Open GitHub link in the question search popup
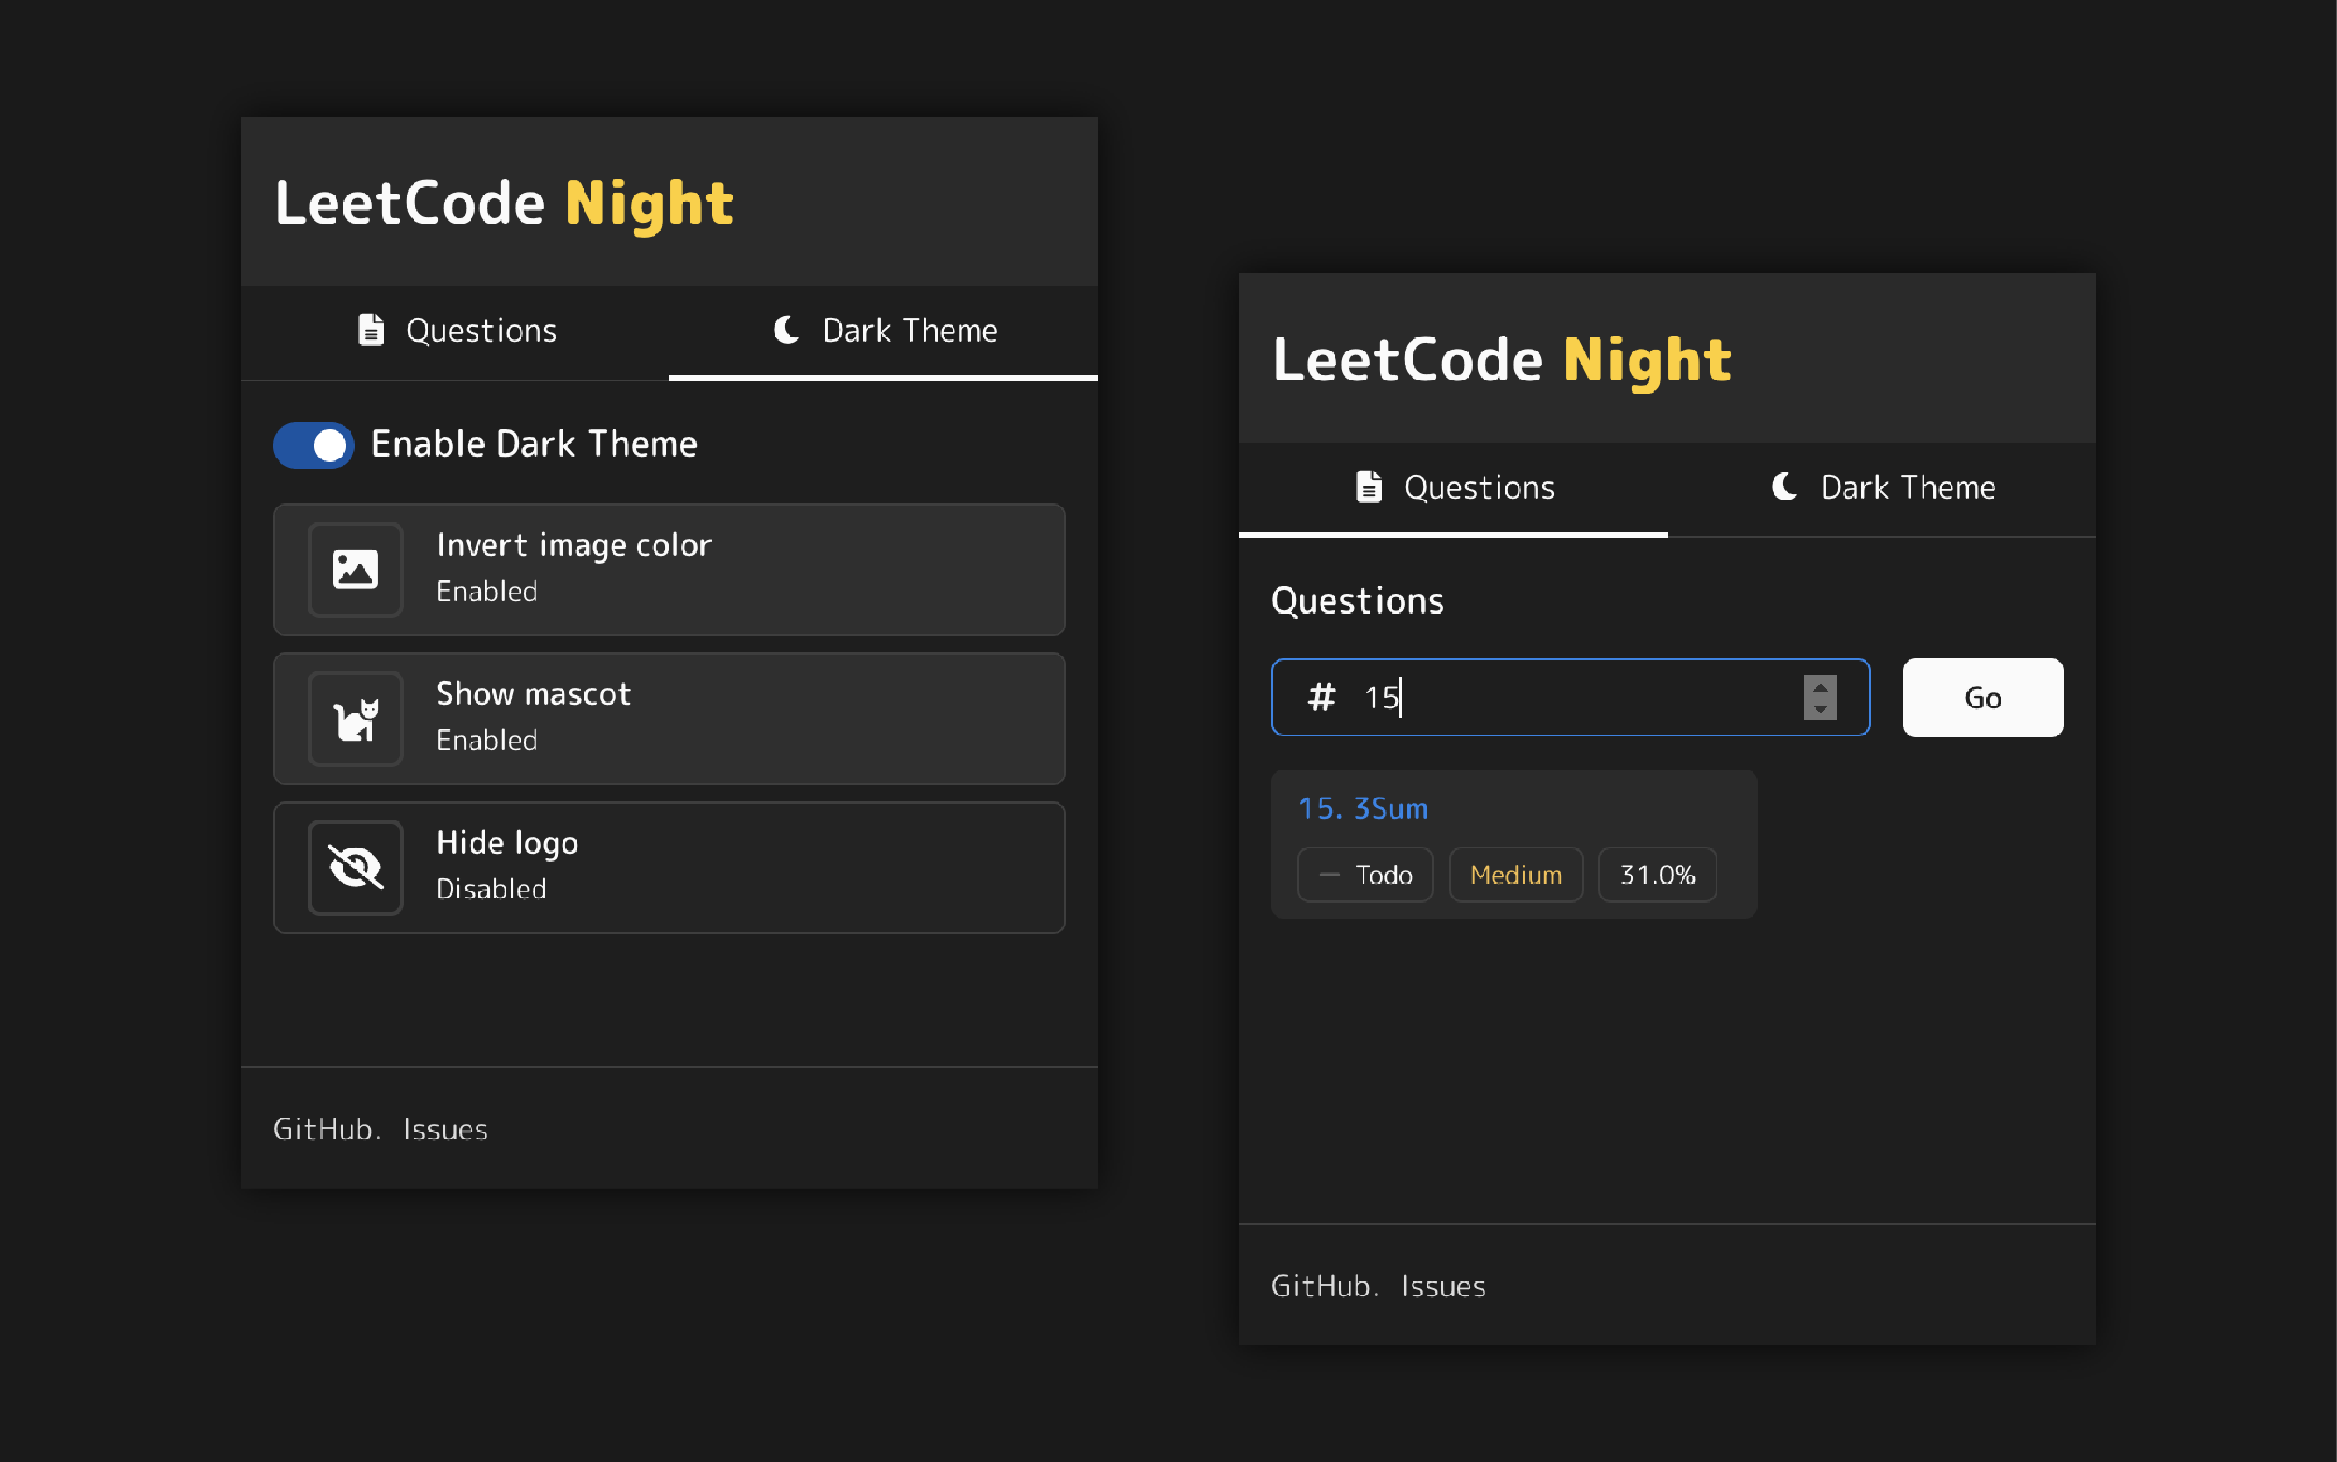 (1321, 1285)
